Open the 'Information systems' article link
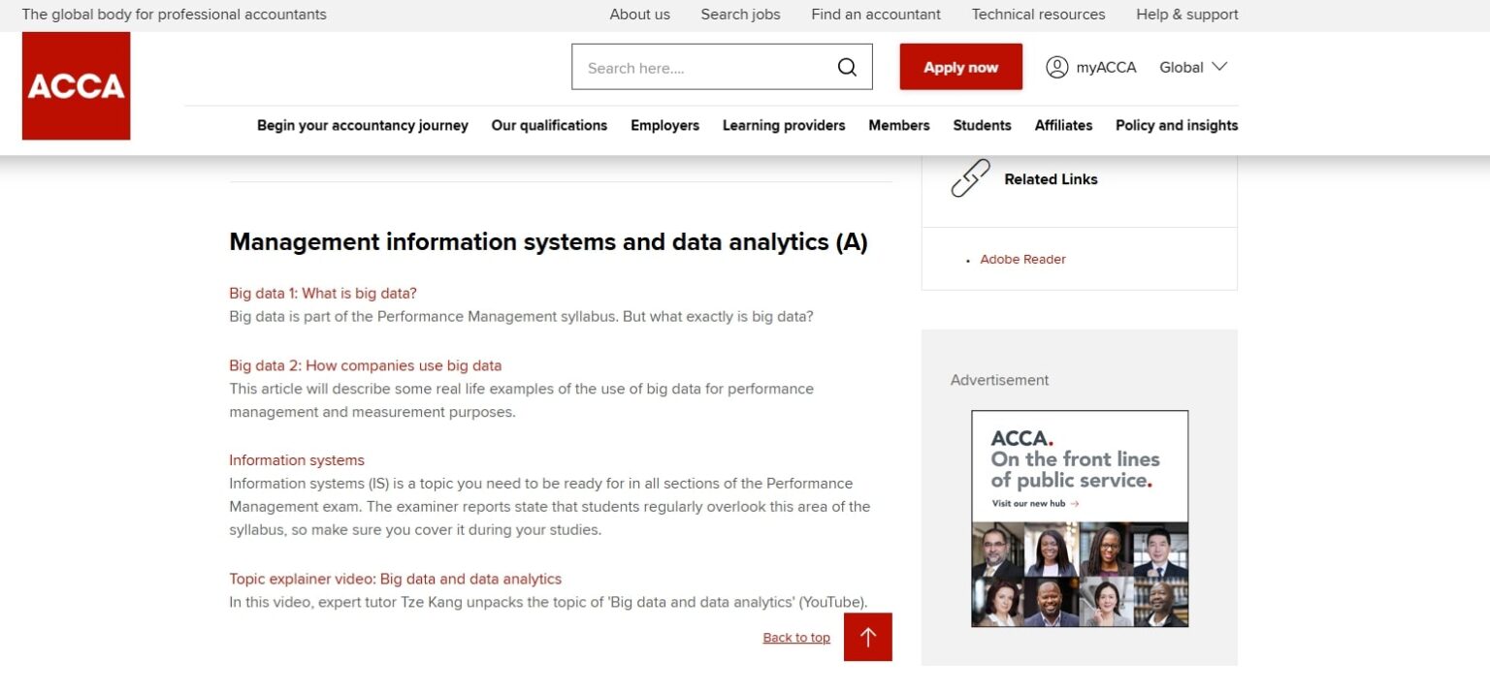This screenshot has width=1490, height=693. [297, 459]
